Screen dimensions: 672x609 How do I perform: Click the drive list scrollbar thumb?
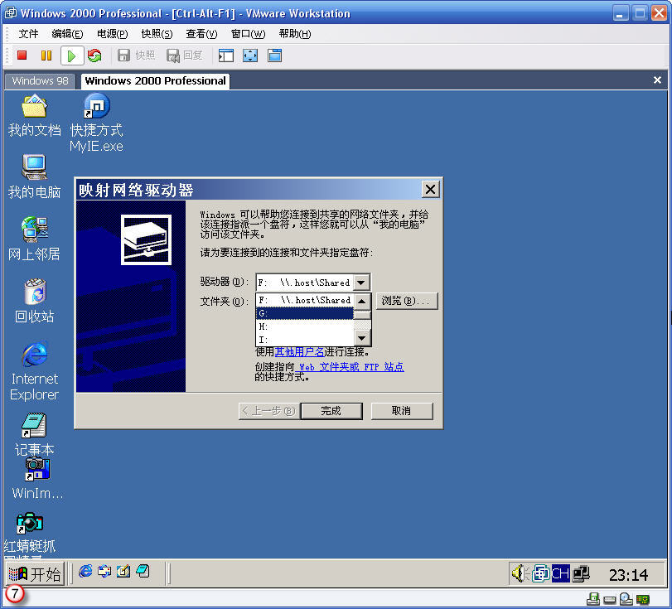coord(363,315)
